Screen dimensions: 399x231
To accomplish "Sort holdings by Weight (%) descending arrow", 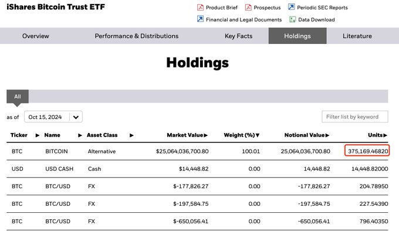I will tap(258, 135).
